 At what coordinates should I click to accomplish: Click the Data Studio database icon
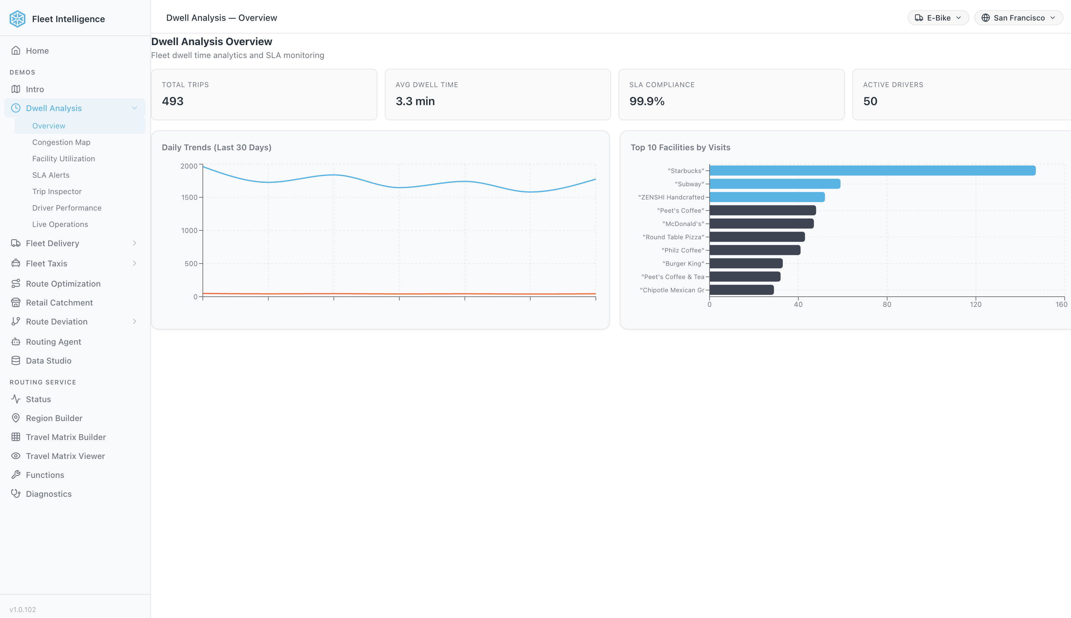tap(16, 360)
